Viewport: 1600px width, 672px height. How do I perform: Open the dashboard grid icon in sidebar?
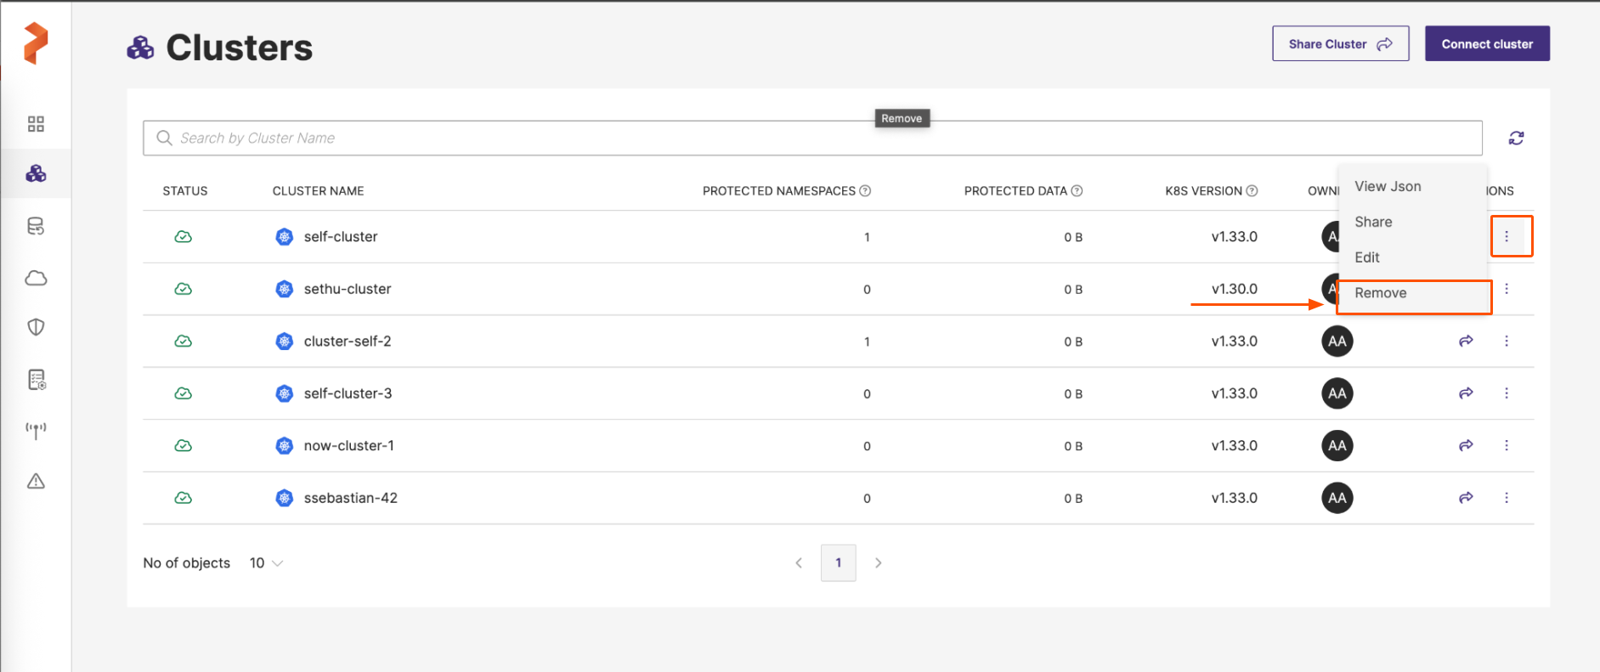point(36,124)
